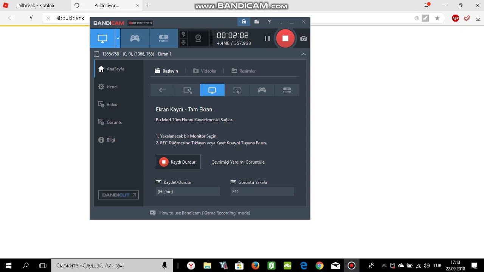The height and width of the screenshot is (272, 484).
Task: Show hidden system tray icons
Action: 384,266
